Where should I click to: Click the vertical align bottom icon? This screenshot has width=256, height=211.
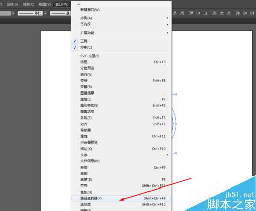point(206,13)
